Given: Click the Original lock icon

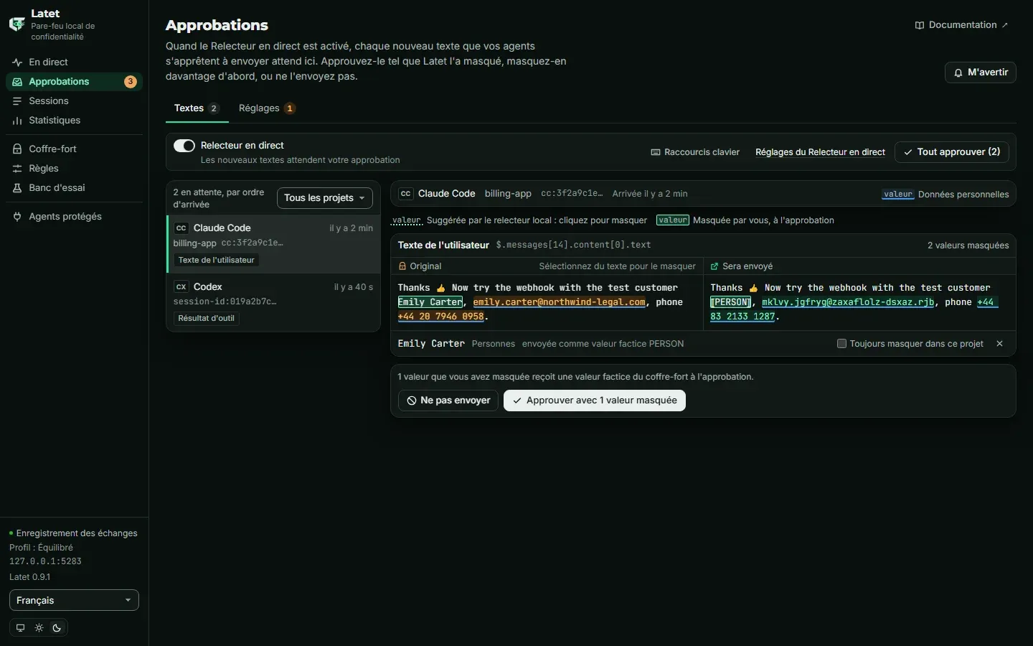Looking at the screenshot, I should (x=402, y=266).
